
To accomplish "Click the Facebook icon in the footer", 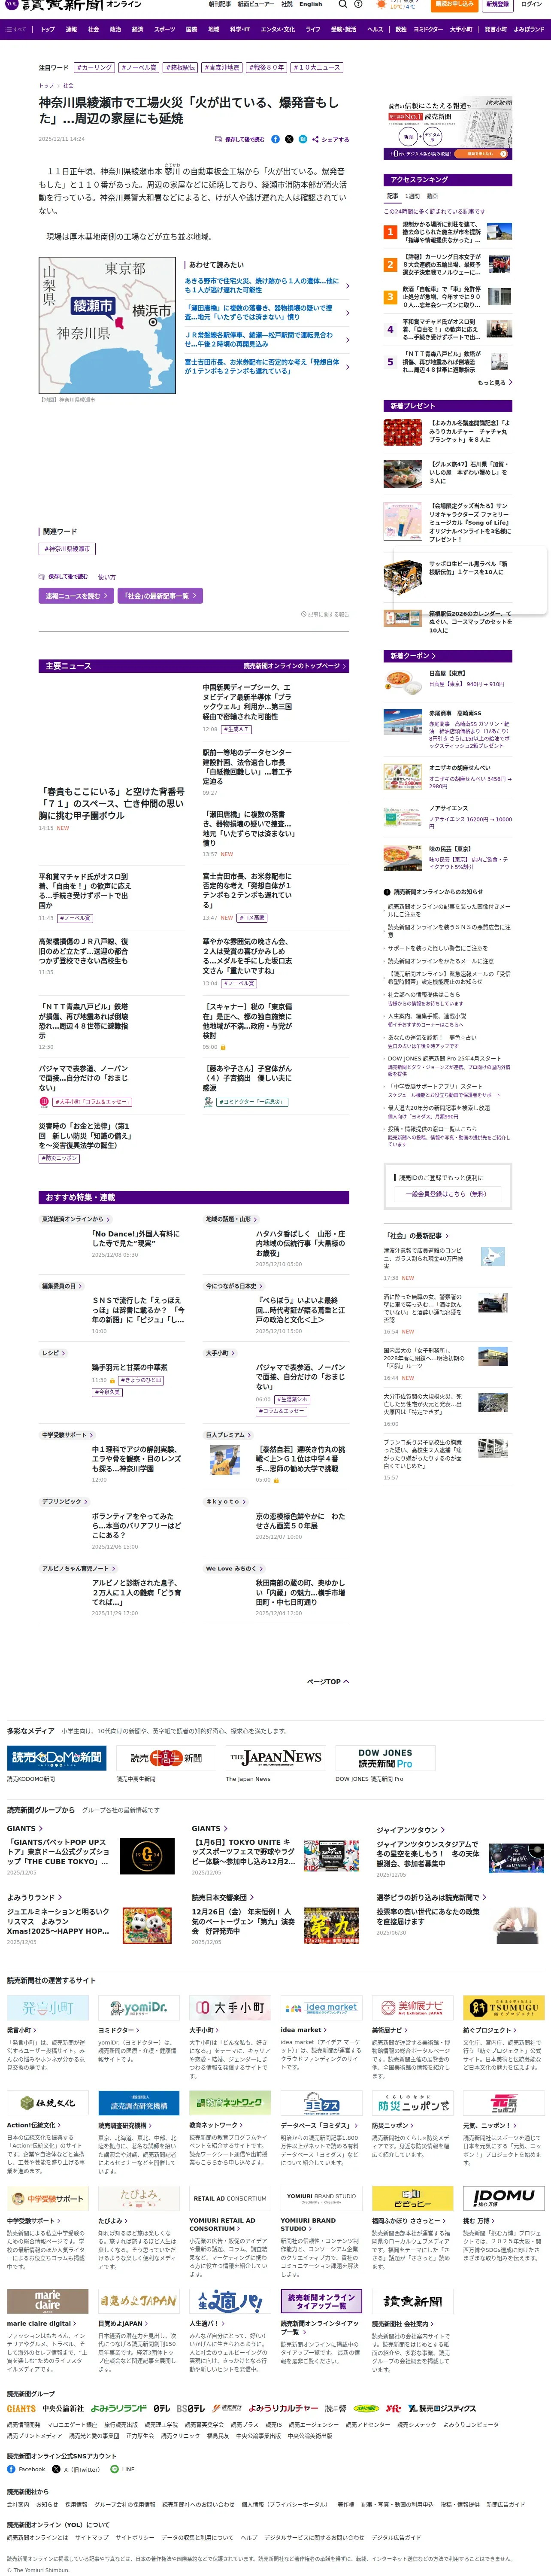I will [12, 2469].
